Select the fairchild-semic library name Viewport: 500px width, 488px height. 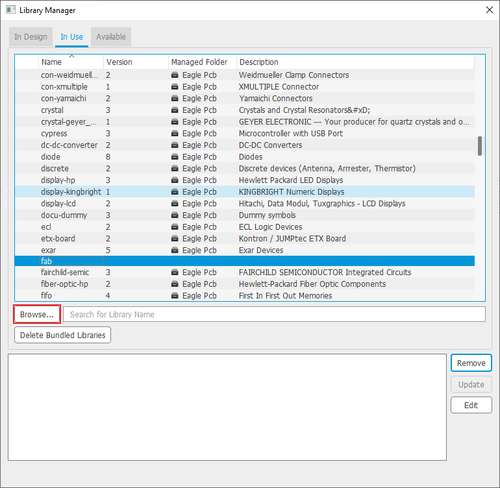65,272
